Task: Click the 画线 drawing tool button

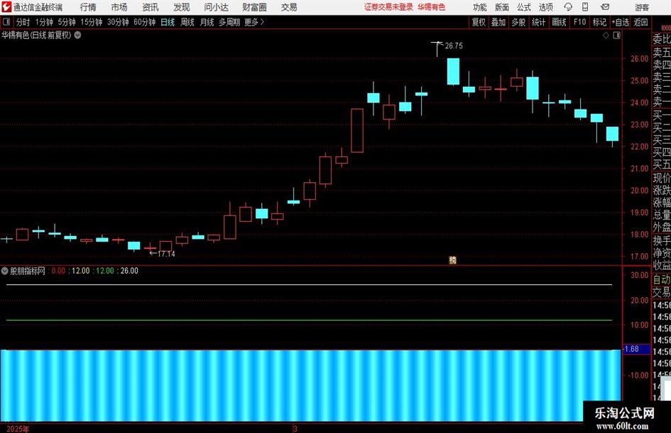Action: pyautogui.click(x=559, y=22)
